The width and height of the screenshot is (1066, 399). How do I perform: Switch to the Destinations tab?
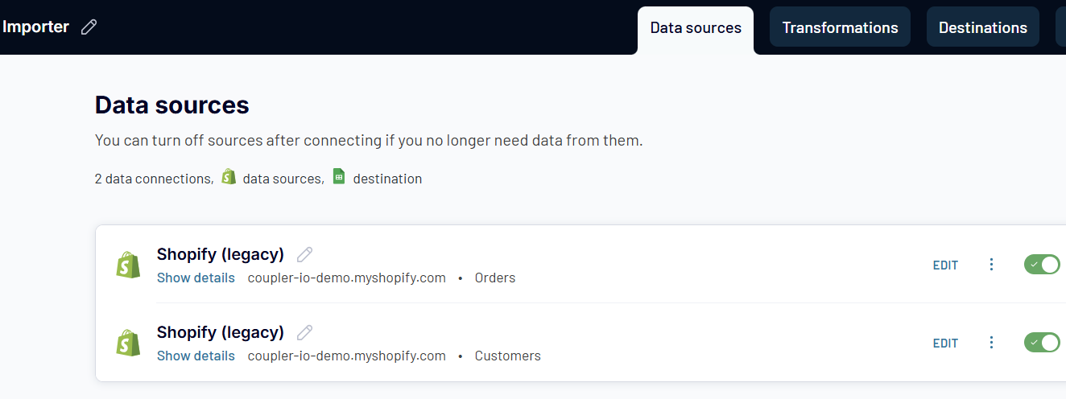click(982, 27)
